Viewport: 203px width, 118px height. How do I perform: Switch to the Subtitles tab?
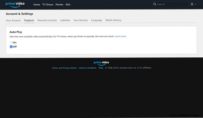pyautogui.click(x=65, y=20)
